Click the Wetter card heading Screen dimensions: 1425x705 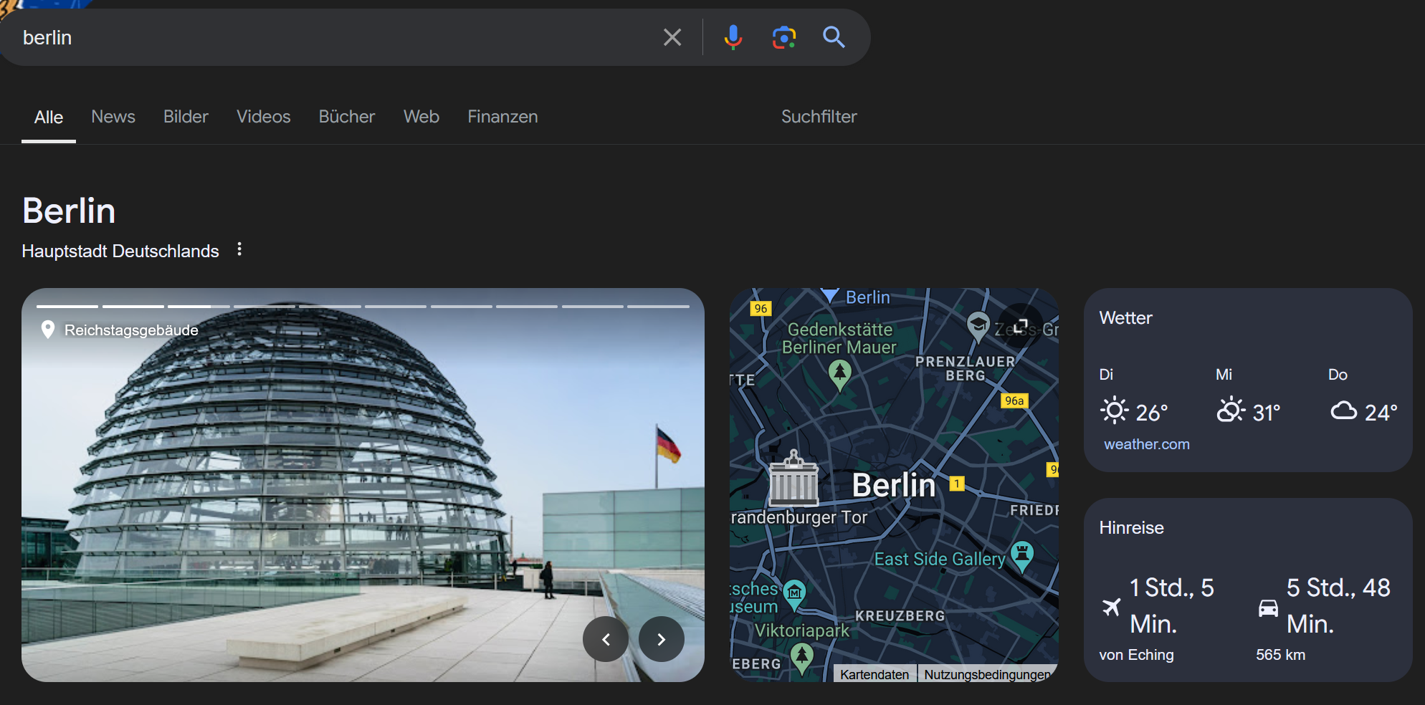click(x=1125, y=318)
